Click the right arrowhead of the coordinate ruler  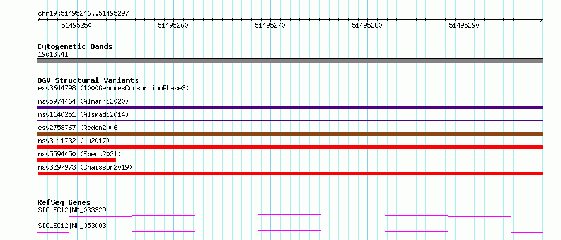coord(541,20)
